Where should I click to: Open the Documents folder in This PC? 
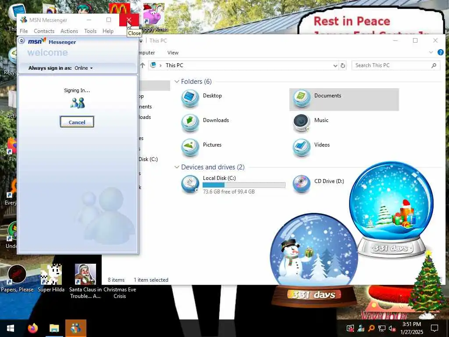[344, 100]
